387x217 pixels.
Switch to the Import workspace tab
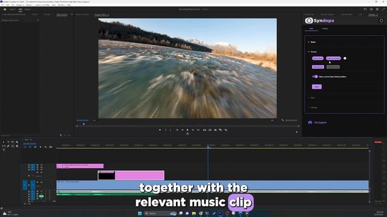click(x=13, y=10)
